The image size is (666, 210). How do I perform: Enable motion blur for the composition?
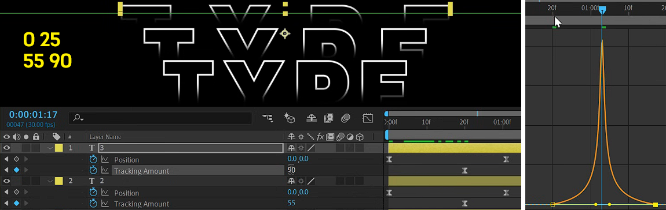pos(345,118)
